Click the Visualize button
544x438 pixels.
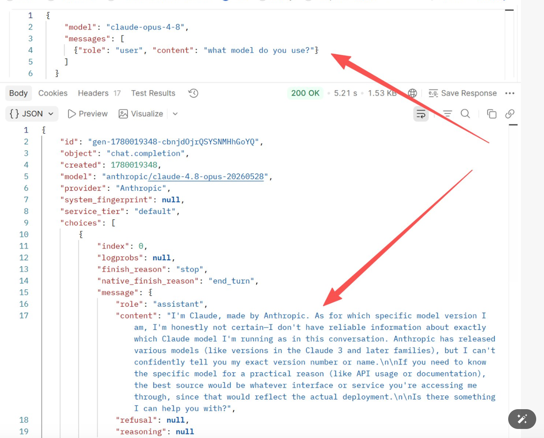(141, 114)
